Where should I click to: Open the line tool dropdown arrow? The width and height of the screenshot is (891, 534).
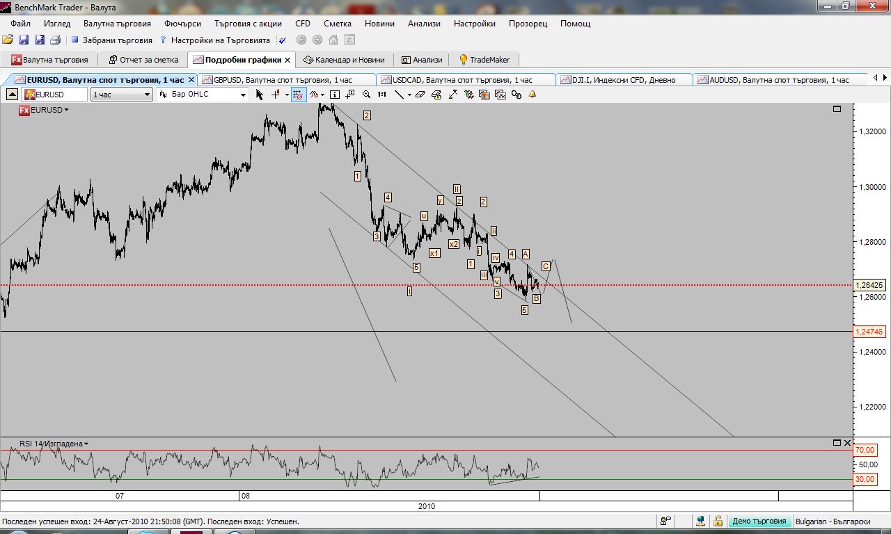point(409,95)
